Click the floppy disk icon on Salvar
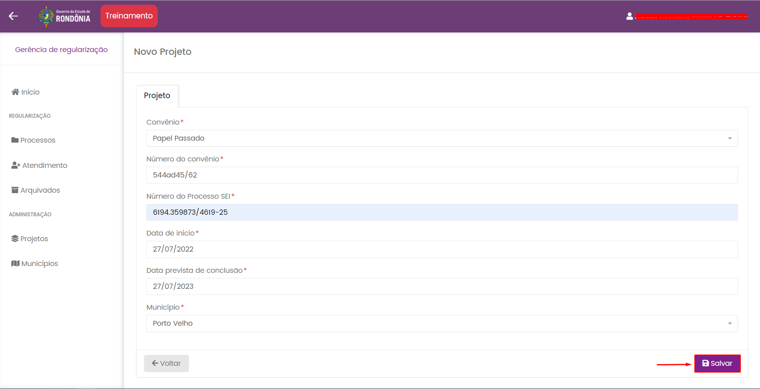The height and width of the screenshot is (389, 760). coord(706,363)
